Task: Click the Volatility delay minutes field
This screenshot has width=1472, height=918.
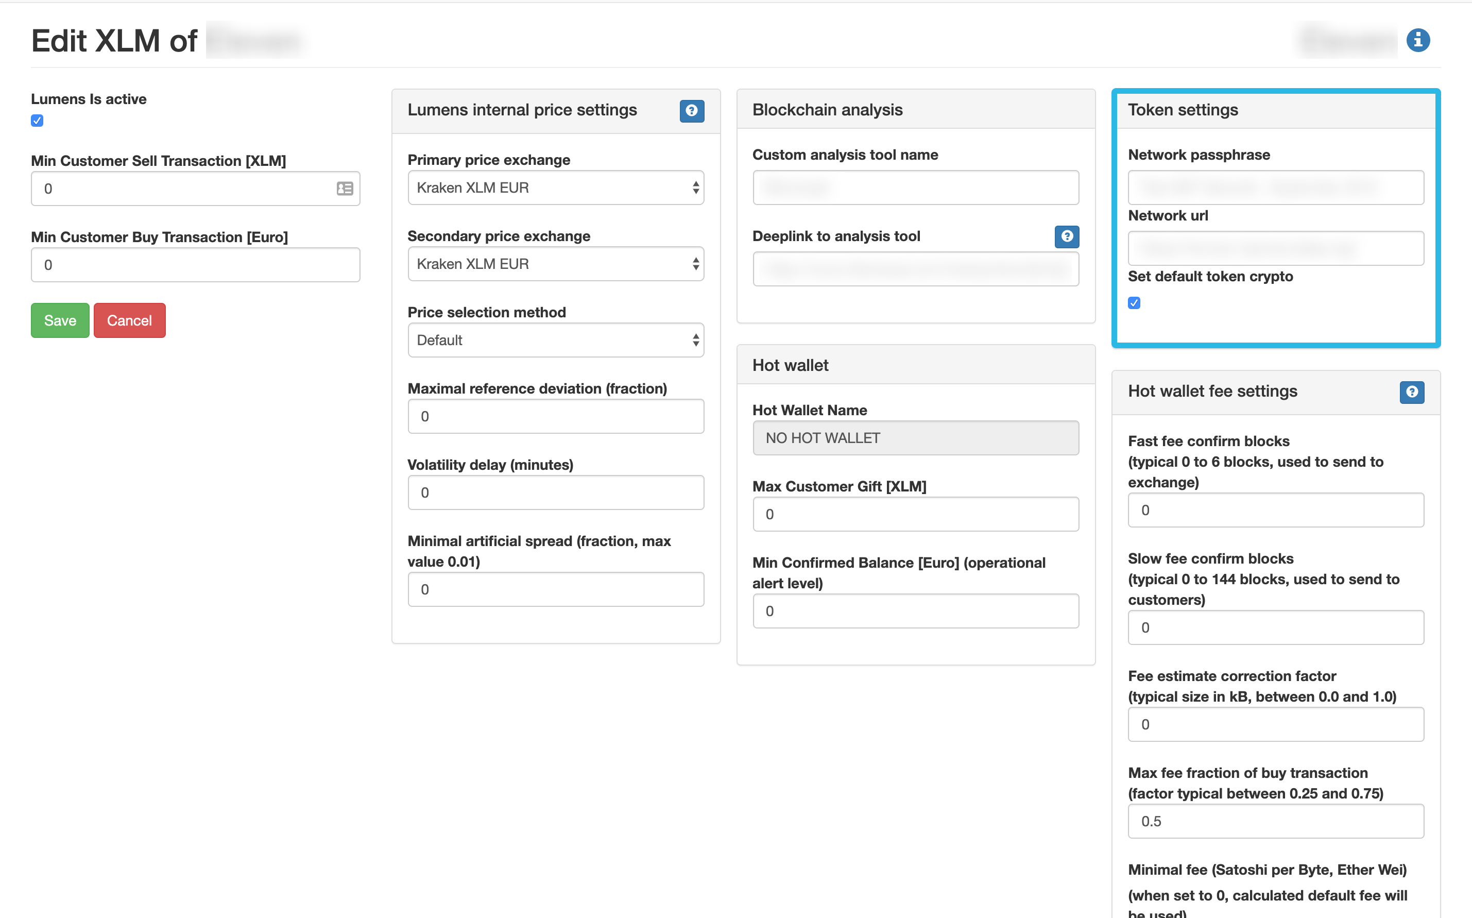Action: pos(555,492)
